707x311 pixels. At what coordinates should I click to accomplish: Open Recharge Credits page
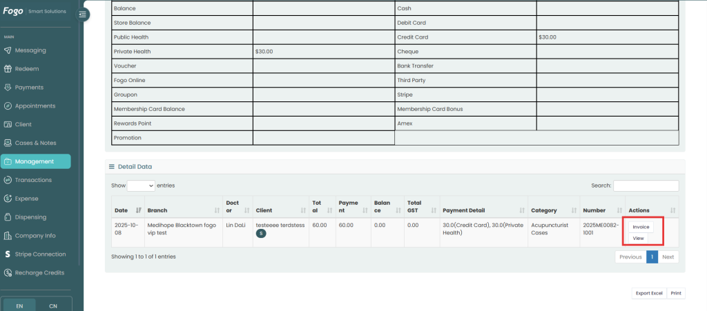click(39, 272)
